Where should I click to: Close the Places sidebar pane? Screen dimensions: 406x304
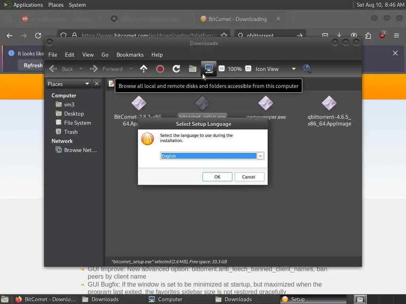click(97, 84)
